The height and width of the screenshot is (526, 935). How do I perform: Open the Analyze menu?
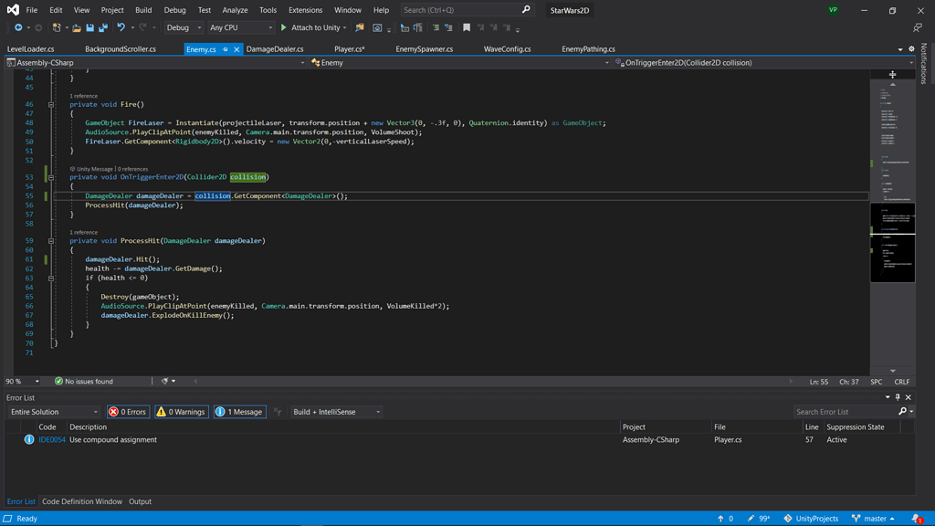click(235, 9)
